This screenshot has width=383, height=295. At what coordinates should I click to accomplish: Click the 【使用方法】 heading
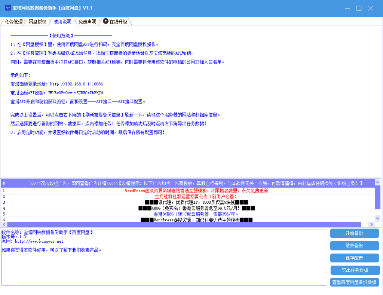click(61, 36)
